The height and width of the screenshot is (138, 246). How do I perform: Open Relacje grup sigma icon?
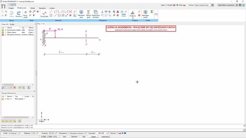coord(88,14)
